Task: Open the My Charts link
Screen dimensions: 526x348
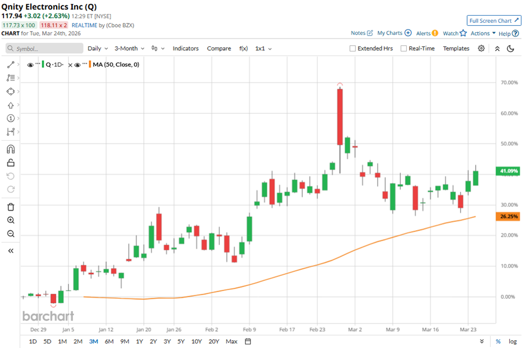Action: coord(394,34)
